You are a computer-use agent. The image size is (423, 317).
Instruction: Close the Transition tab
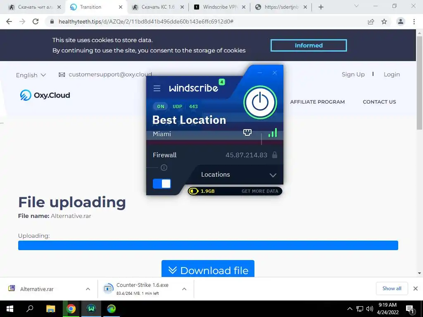(x=121, y=7)
